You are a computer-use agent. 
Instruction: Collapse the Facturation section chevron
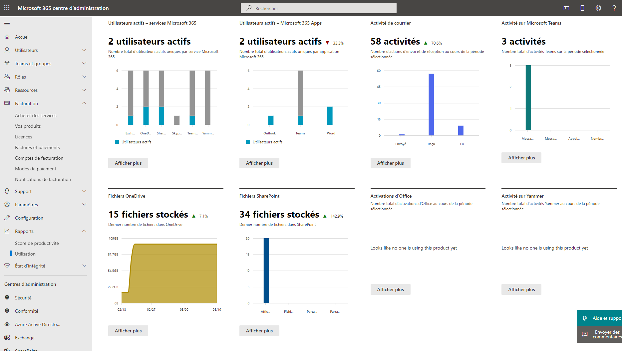click(x=84, y=103)
